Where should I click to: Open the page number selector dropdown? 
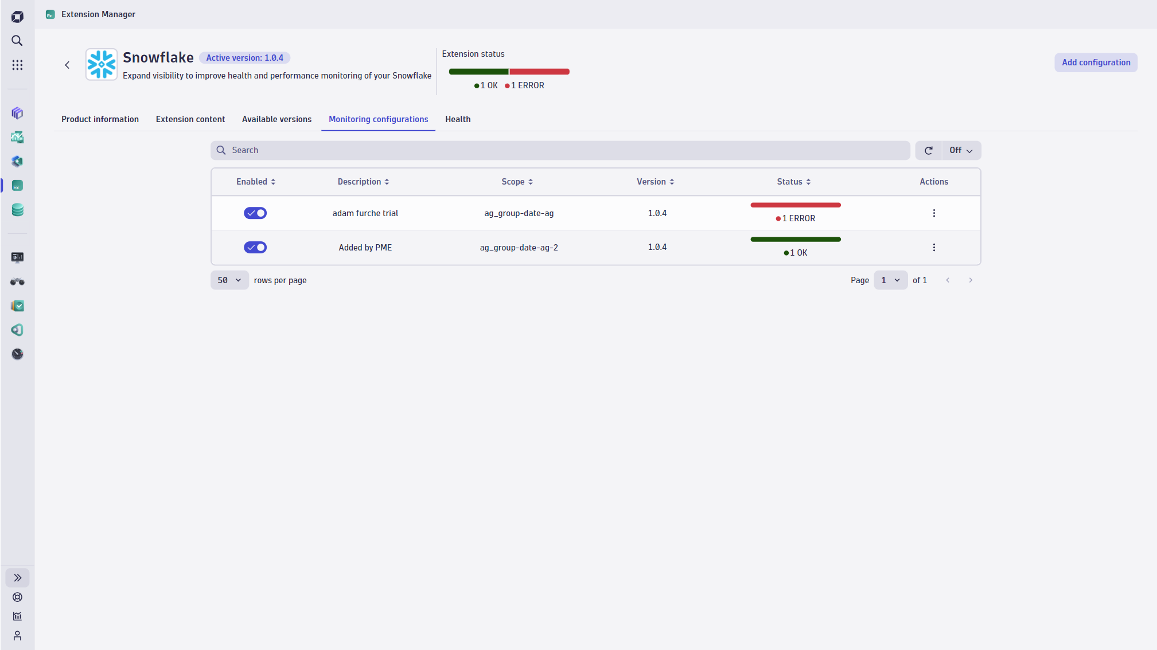(x=890, y=280)
